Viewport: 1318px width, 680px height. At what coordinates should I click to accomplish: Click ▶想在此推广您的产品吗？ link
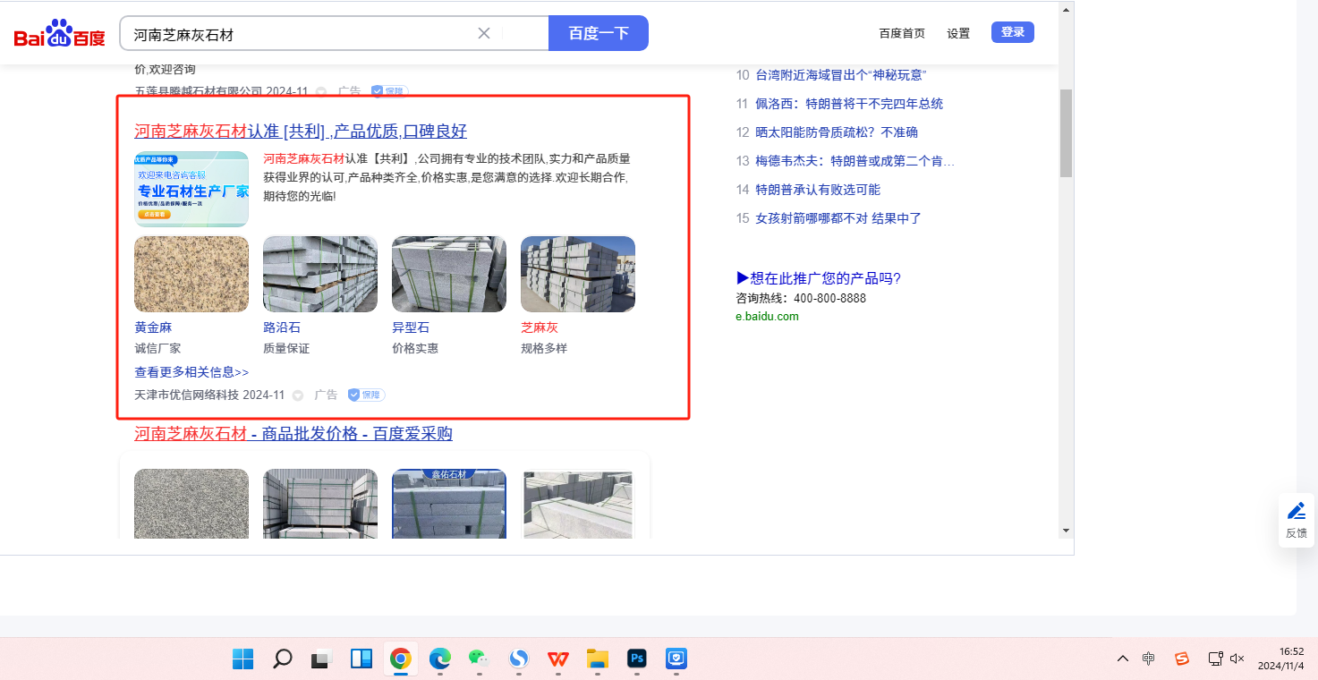(819, 278)
